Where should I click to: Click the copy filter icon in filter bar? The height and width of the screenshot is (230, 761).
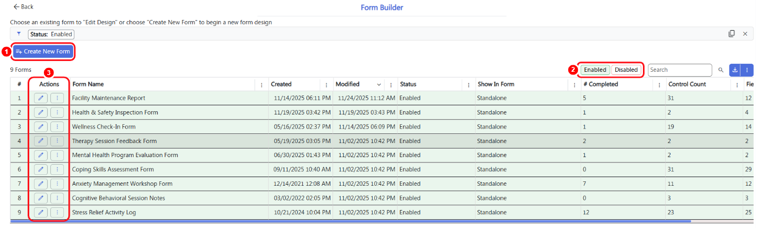point(732,33)
